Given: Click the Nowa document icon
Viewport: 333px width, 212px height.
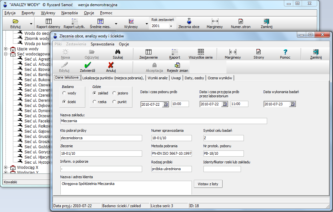Looking at the screenshot, I should coord(66,52).
